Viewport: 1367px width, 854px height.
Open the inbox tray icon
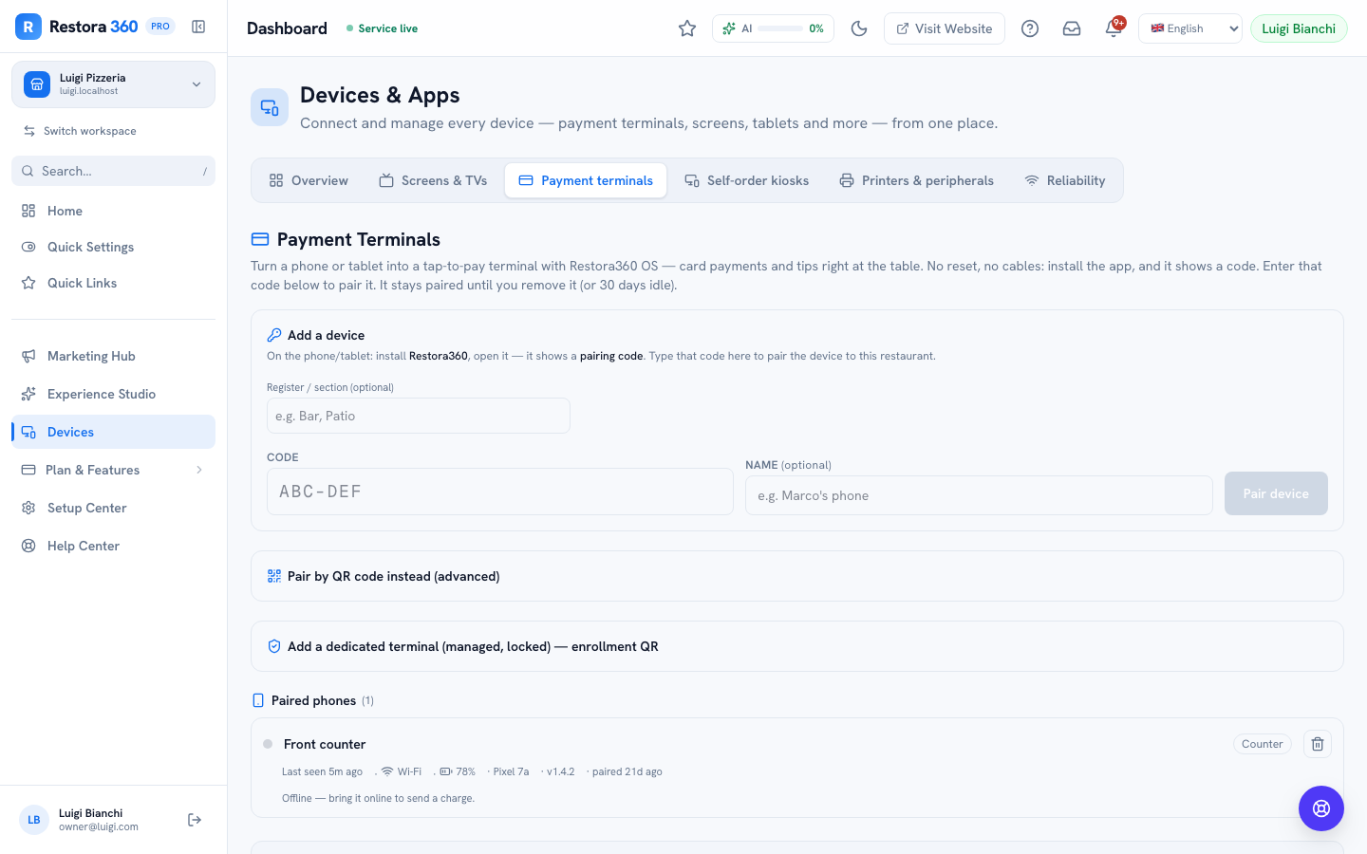pos(1072,28)
